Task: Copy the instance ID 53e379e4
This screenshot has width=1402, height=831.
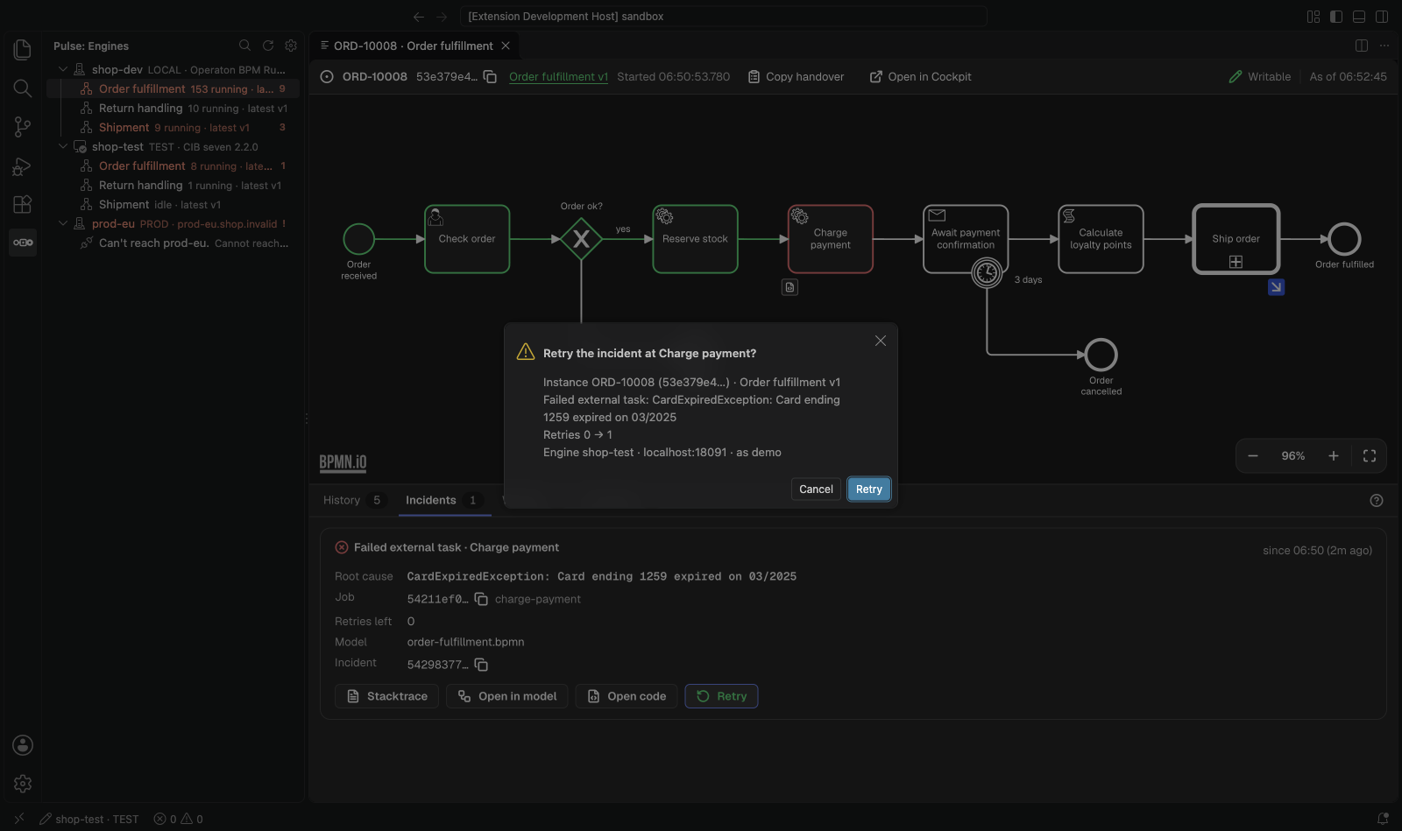Action: point(491,77)
